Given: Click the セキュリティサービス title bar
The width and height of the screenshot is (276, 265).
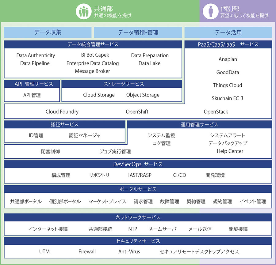Looking at the screenshot, I should pyautogui.click(x=138, y=241).
